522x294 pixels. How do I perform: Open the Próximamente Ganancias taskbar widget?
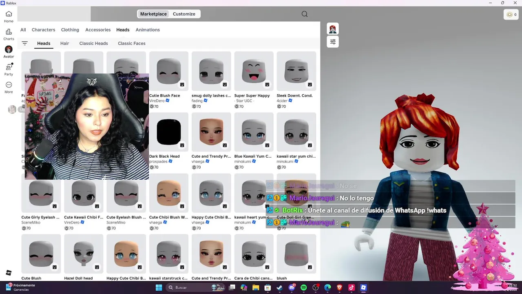point(20,287)
